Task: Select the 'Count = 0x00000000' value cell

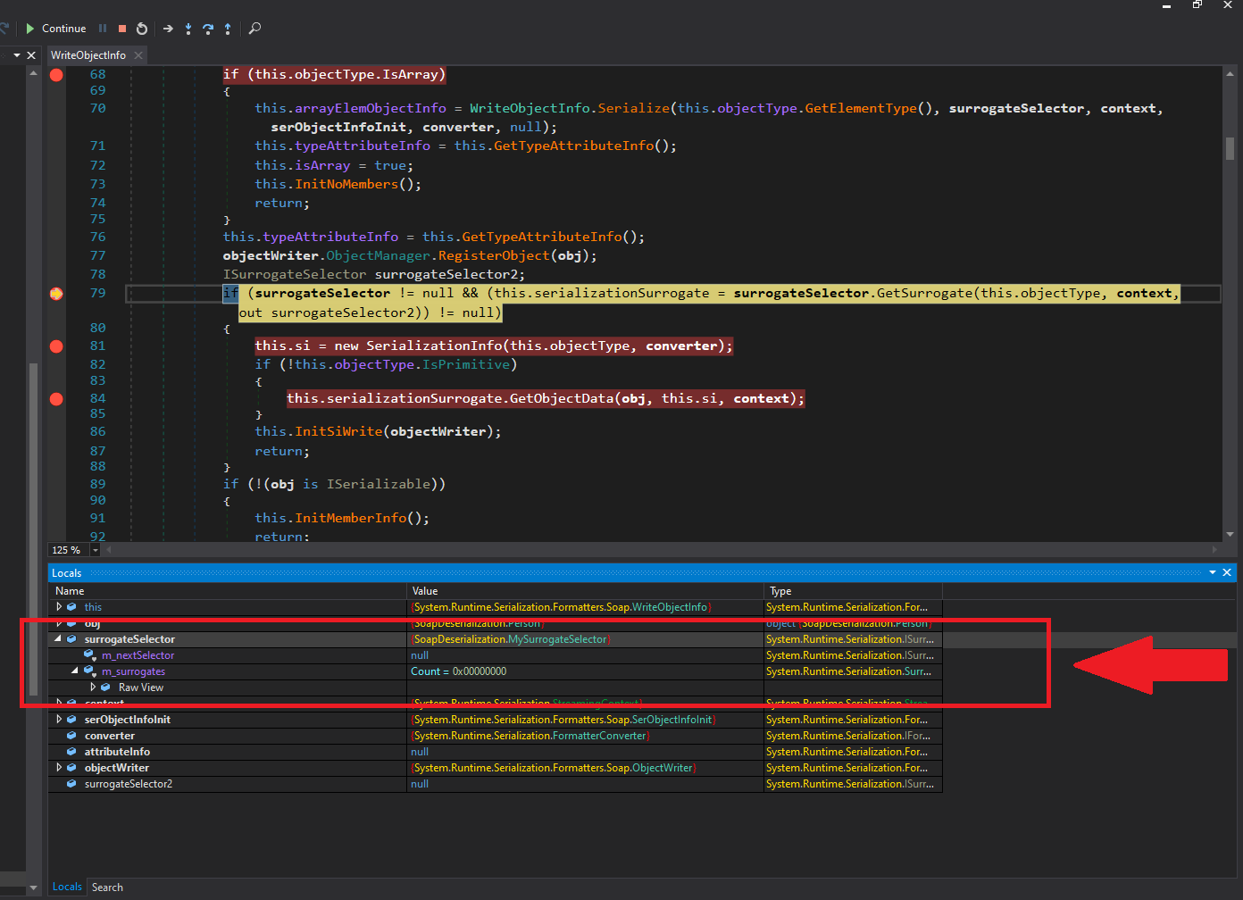Action: (585, 671)
